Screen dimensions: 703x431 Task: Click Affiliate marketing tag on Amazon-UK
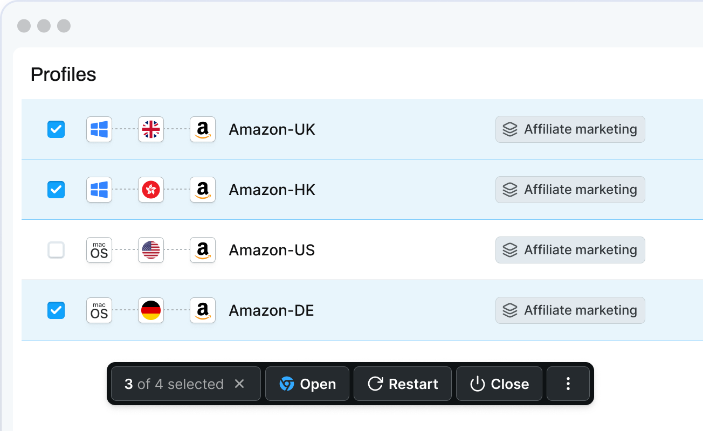[x=570, y=129]
